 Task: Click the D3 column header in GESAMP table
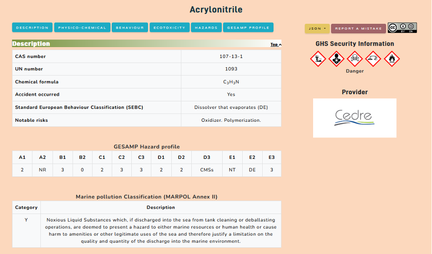(x=206, y=157)
